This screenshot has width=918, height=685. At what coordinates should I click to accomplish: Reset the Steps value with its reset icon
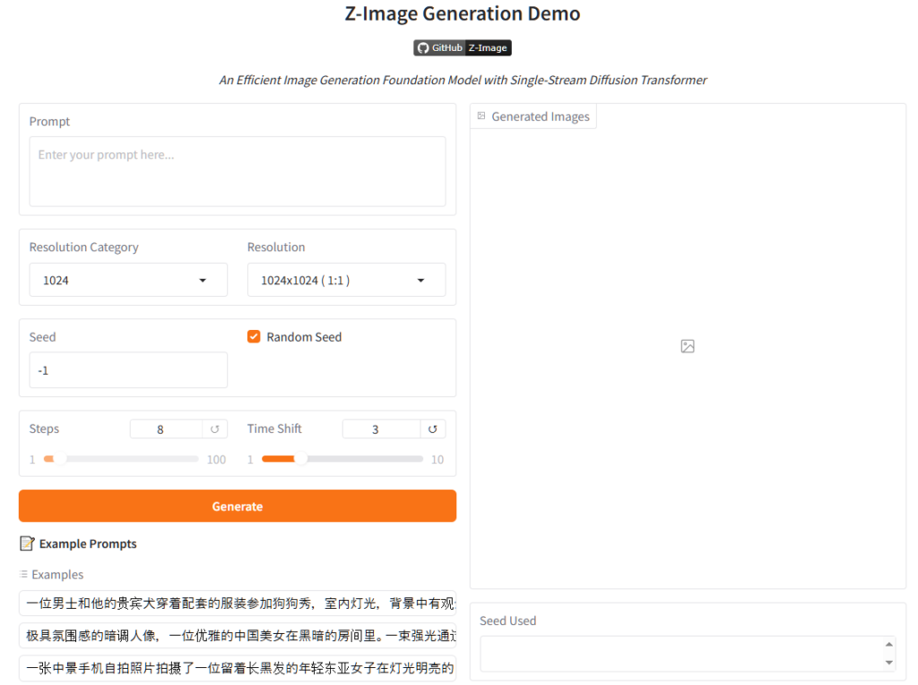click(x=215, y=429)
